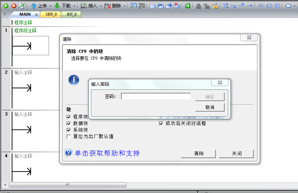Click the Insert contact icon
Screen dimensions: 298x193
(260, 6)
